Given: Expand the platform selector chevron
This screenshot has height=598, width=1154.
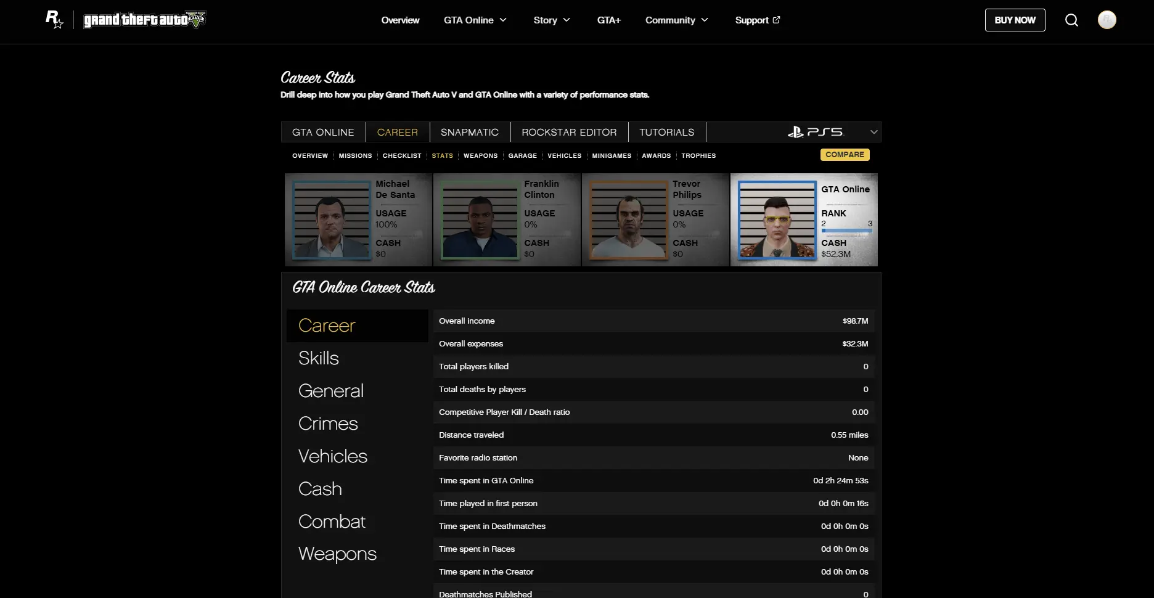Looking at the screenshot, I should click(873, 132).
